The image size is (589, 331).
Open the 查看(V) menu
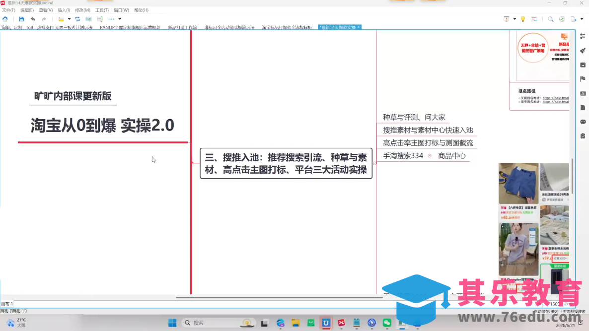[46, 10]
